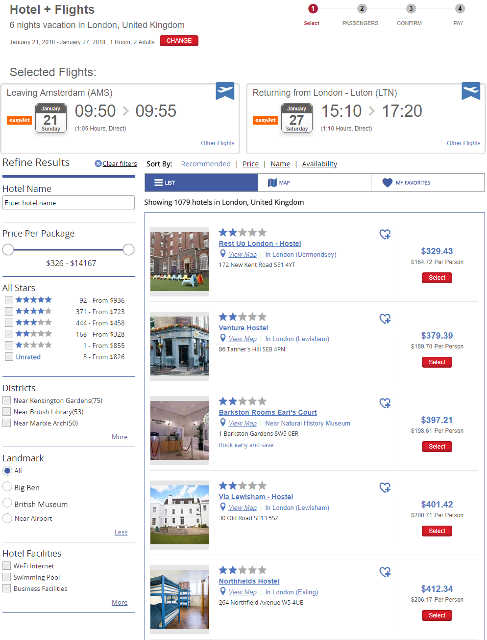Click map pin icon for Northfields Hostel
The image size is (487, 640).
click(x=223, y=591)
